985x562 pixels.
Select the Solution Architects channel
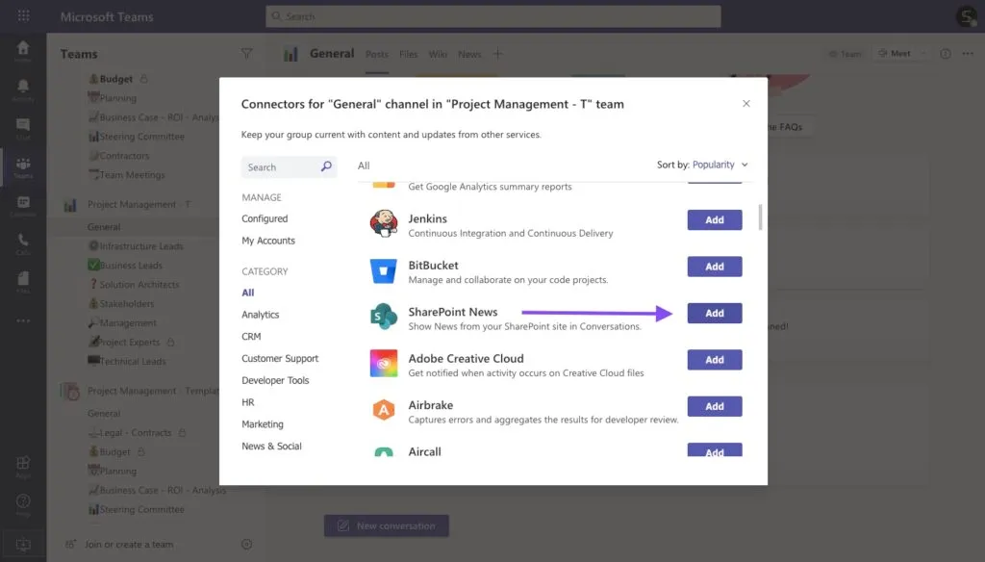point(134,285)
